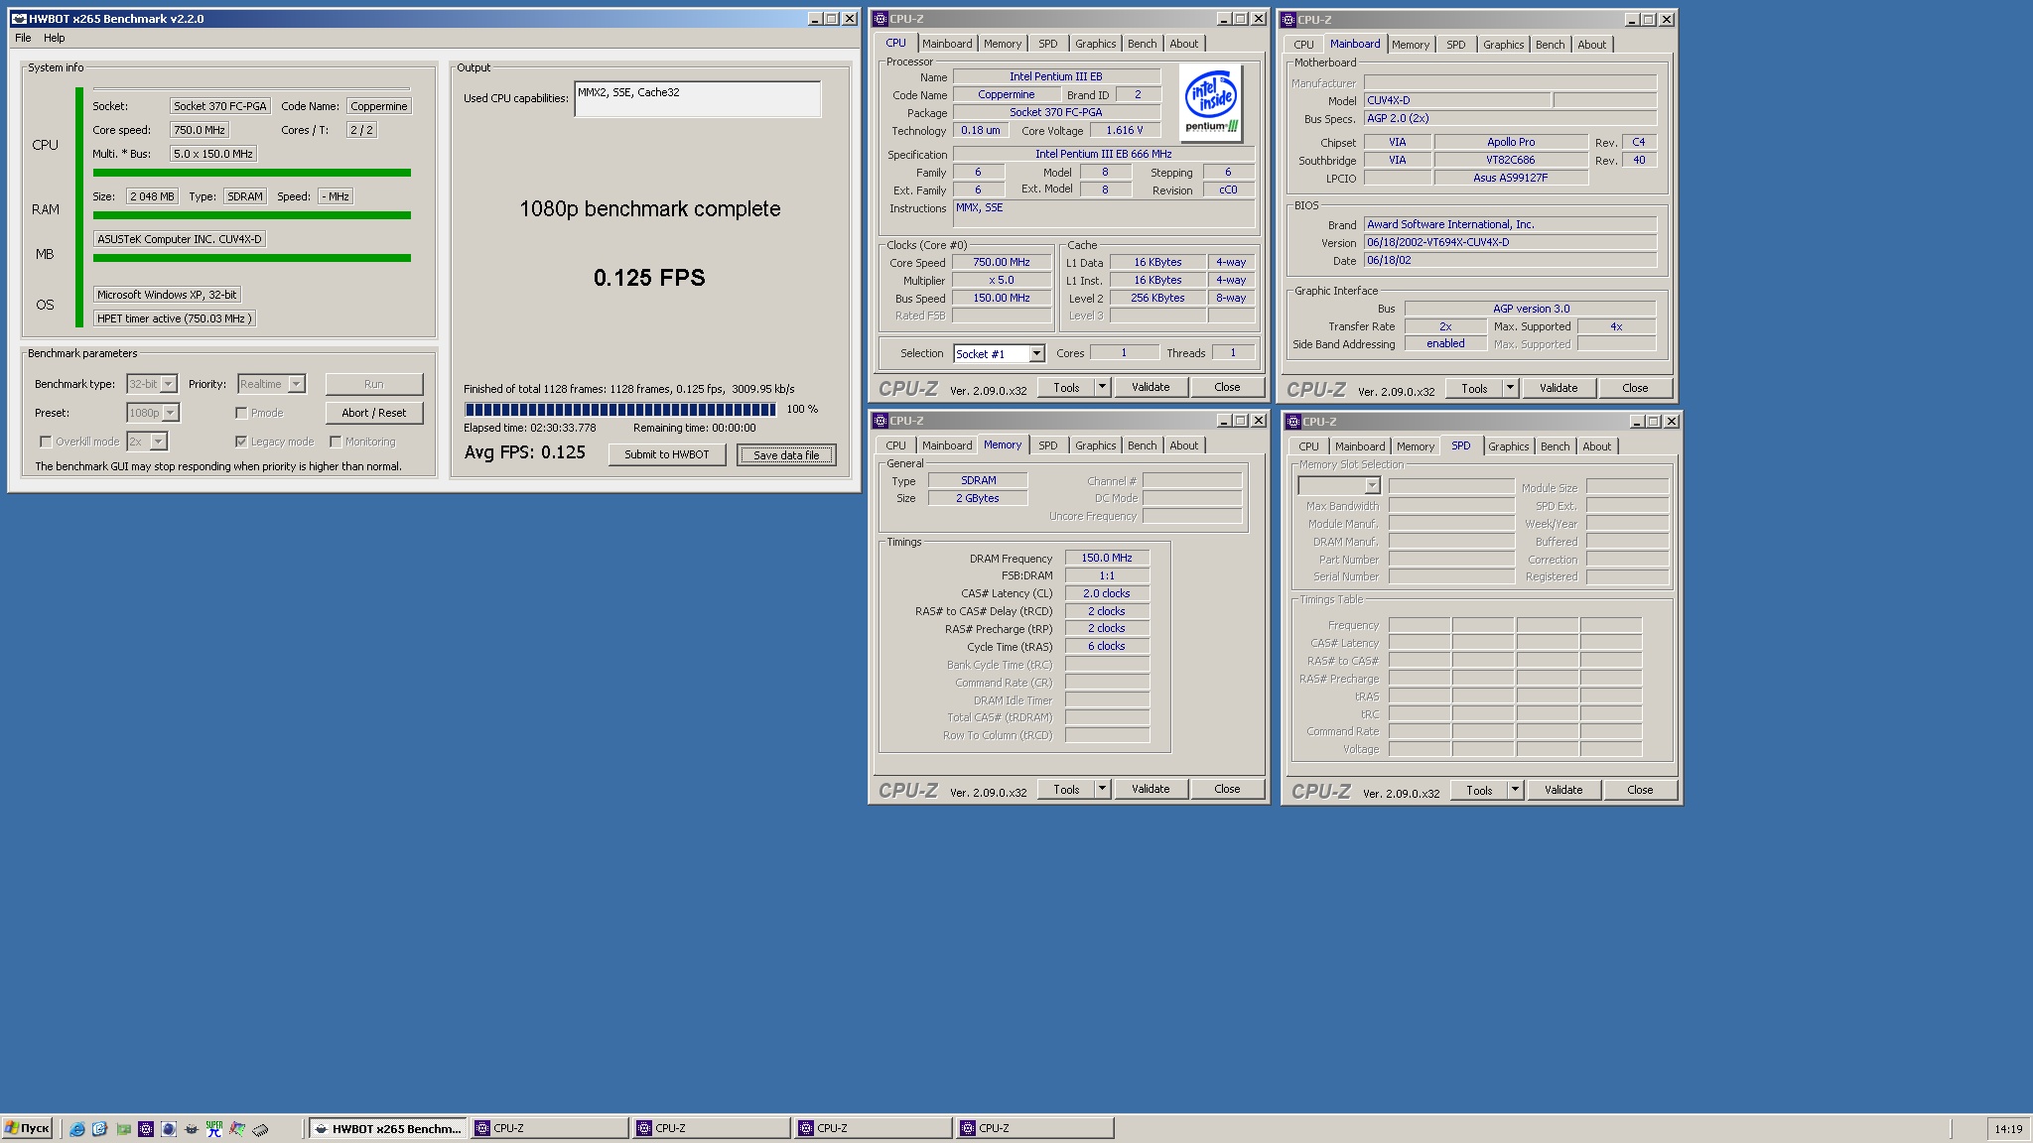Click the title bar icon of CPU-Z SPD window
2033x1143 pixels.
click(x=1293, y=422)
